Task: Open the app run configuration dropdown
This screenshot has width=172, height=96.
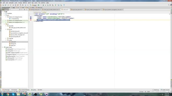Action: [35, 5]
